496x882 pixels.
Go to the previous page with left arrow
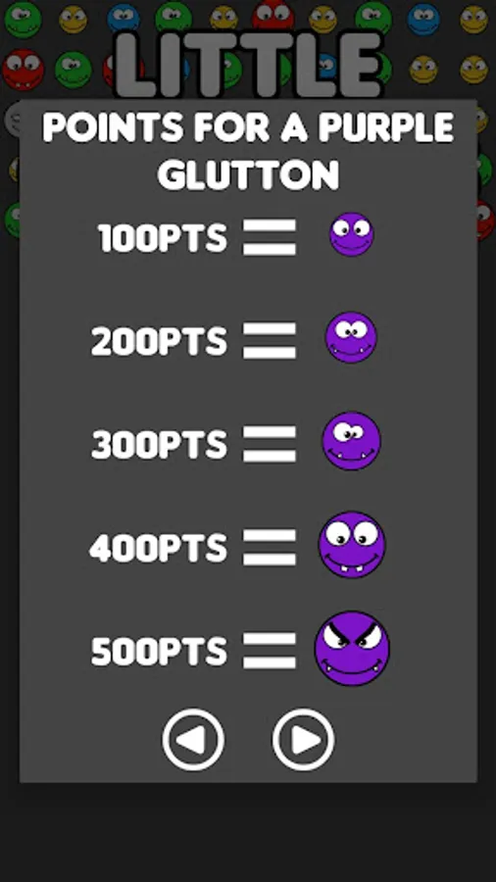point(193,740)
